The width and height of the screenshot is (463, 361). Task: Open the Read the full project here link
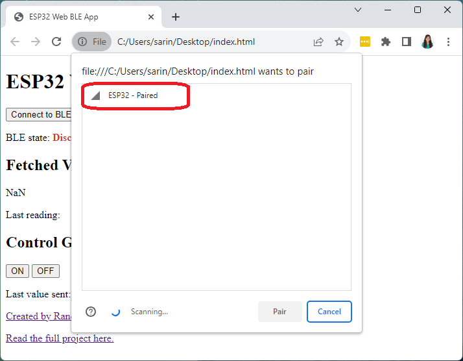pyautogui.click(x=60, y=338)
